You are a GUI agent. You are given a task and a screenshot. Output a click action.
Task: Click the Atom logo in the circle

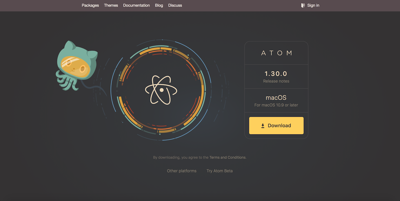click(161, 90)
